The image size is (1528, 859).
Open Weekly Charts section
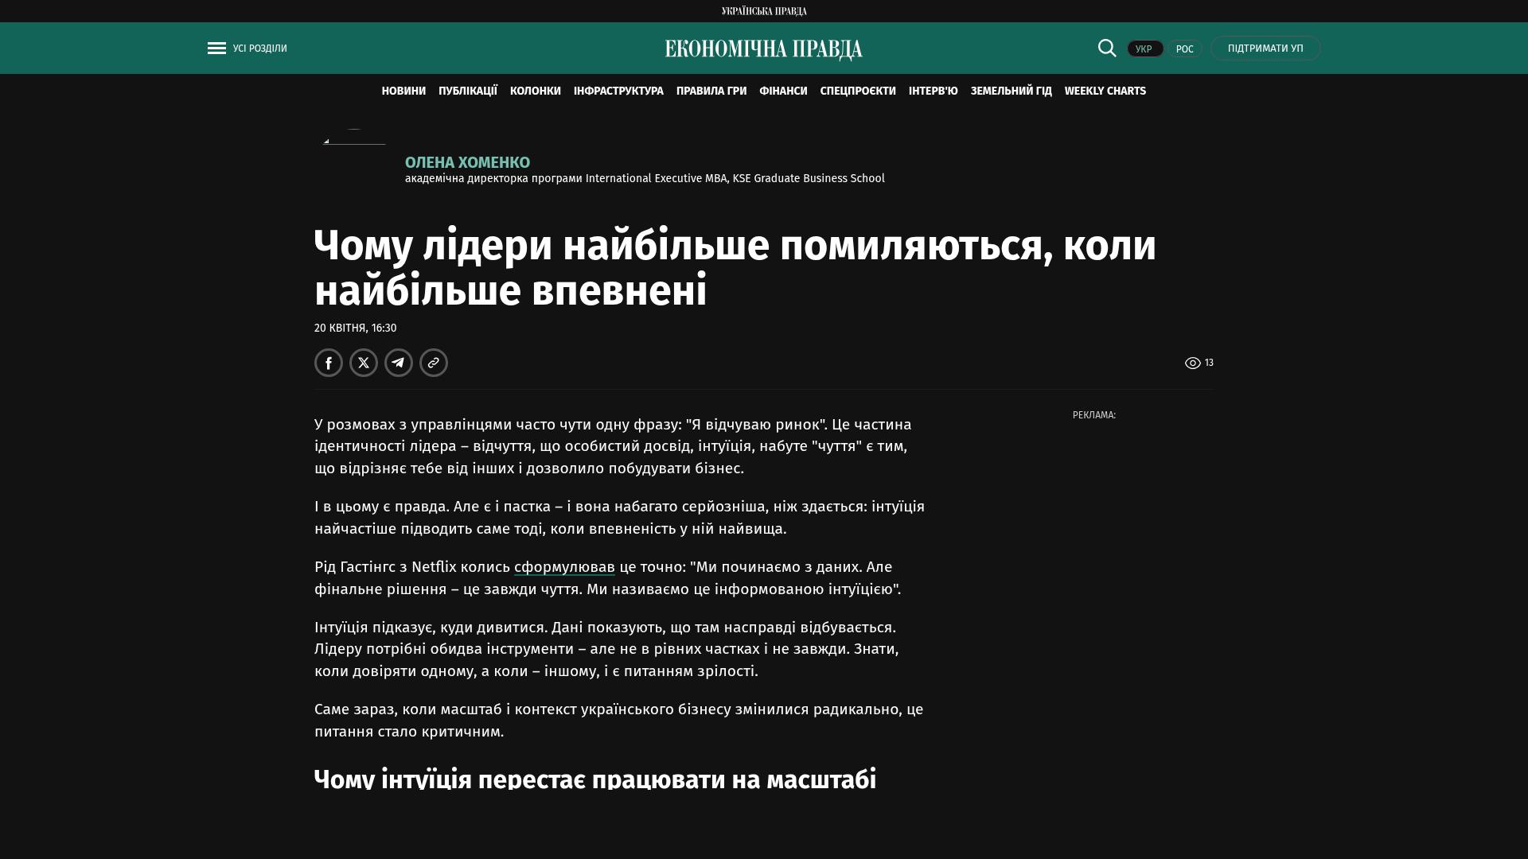[1105, 91]
